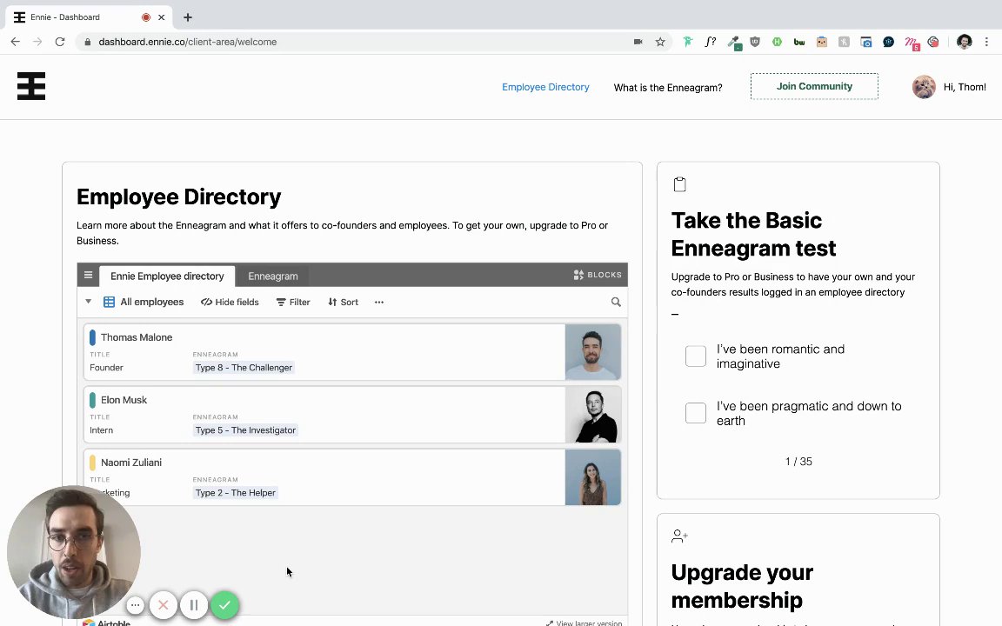Switch to the Enneagram tab in Airtable
Image resolution: width=1002 pixels, height=626 pixels.
[x=273, y=276]
